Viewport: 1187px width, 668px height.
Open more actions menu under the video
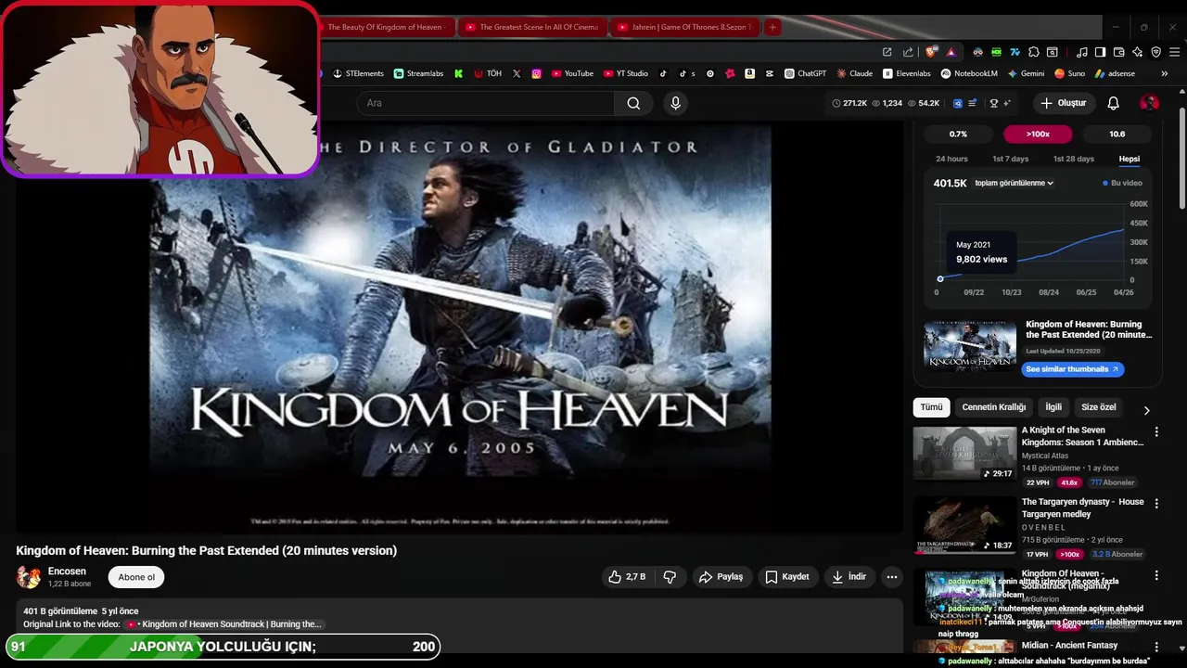click(x=891, y=577)
